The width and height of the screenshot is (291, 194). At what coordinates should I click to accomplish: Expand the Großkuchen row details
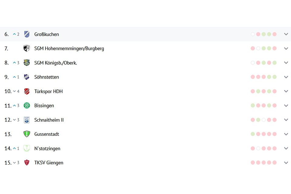(x=286, y=34)
